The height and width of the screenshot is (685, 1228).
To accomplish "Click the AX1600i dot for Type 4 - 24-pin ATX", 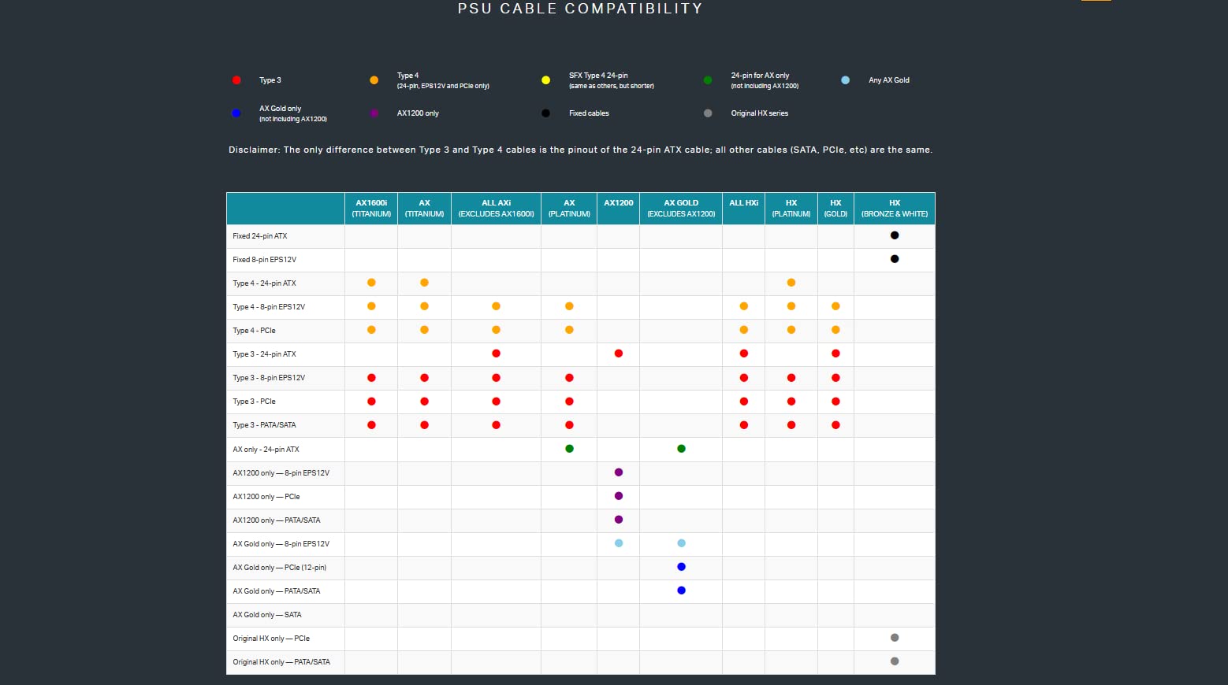I will point(371,283).
